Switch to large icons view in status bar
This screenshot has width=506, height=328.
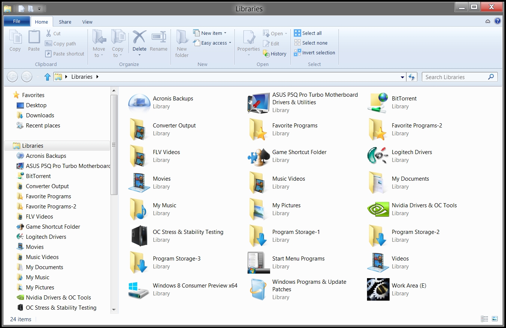[x=495, y=319]
